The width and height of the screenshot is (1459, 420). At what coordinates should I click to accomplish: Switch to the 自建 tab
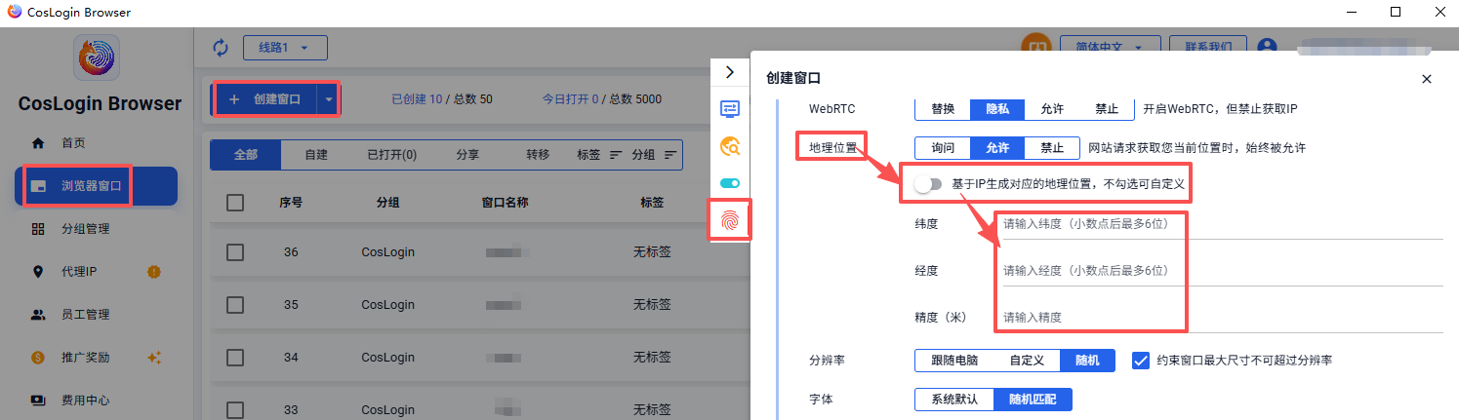pos(316,154)
